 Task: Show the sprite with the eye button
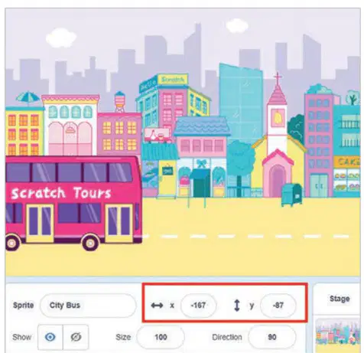pos(50,337)
